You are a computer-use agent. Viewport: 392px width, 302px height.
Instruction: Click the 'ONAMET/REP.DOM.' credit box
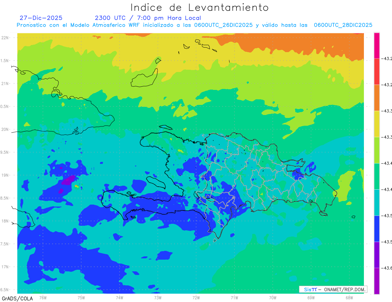point(333,289)
